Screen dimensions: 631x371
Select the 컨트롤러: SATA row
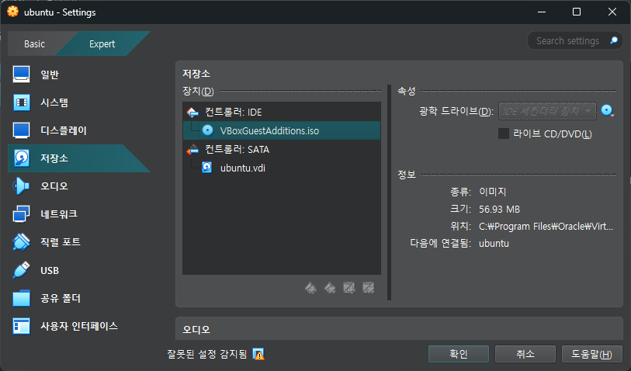[282, 149]
